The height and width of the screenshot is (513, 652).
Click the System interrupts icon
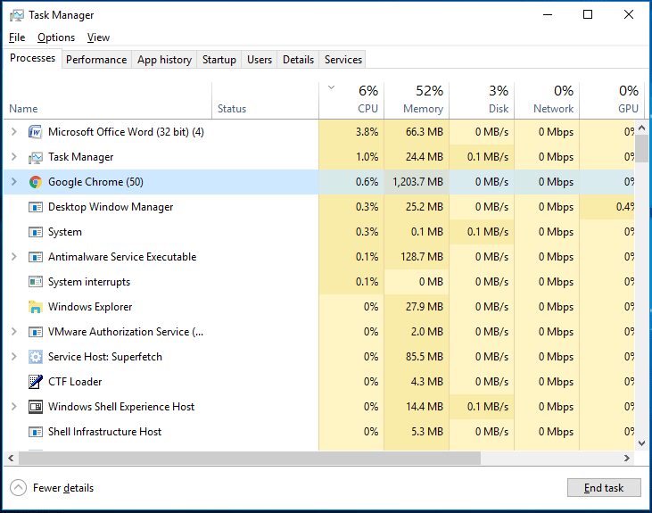point(36,282)
